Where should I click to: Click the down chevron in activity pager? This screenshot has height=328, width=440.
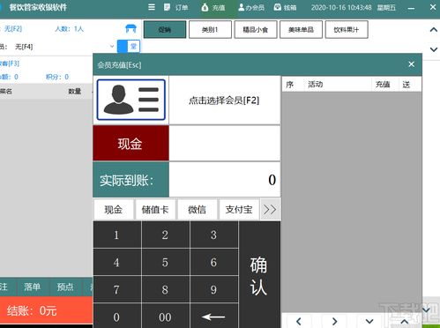tap(369, 321)
